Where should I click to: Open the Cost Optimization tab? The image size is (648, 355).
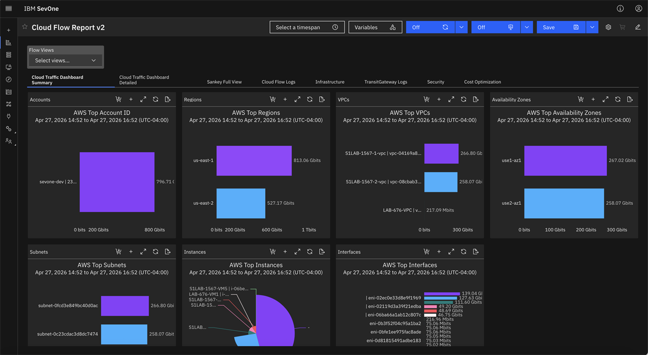483,82
